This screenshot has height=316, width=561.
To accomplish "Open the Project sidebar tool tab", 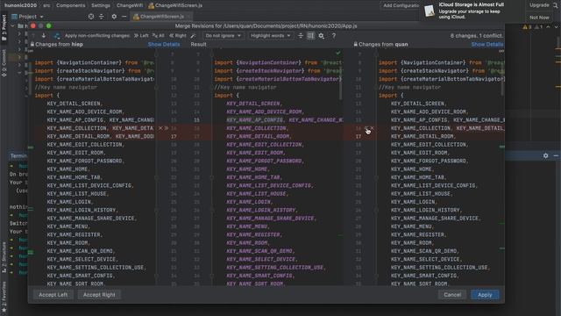I will click(4, 27).
